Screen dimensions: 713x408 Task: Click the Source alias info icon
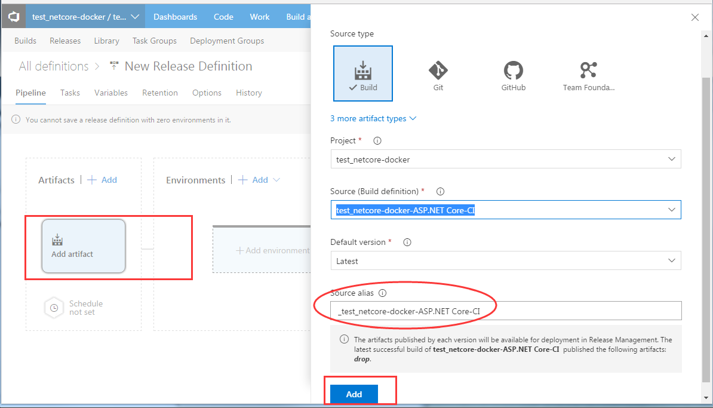pos(382,293)
